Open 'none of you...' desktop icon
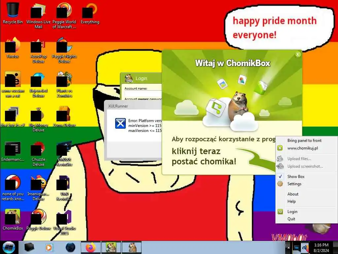The image size is (338, 254). point(13,188)
